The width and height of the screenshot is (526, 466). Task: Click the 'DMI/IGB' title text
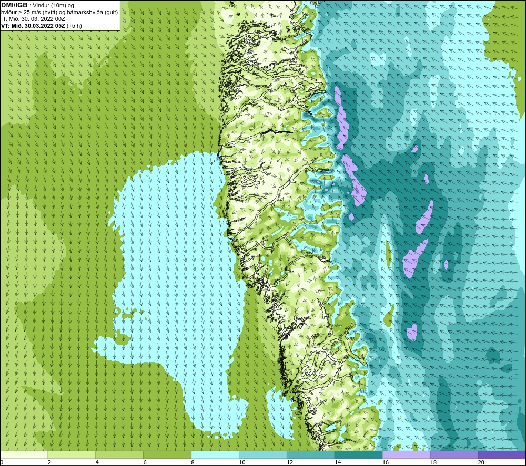coord(14,5)
